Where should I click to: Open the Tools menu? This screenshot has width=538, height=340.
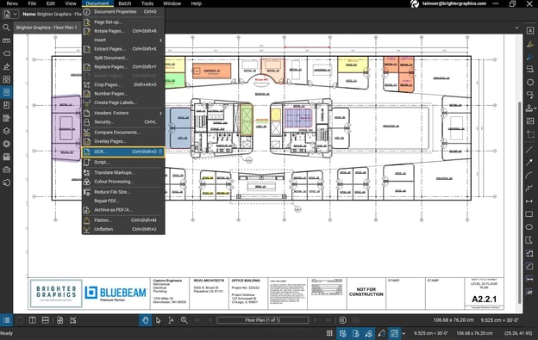(x=147, y=3)
